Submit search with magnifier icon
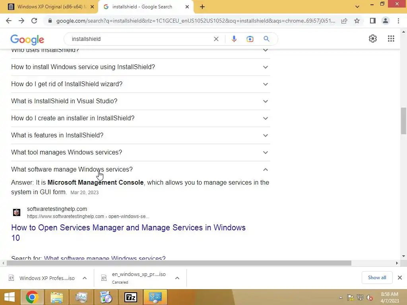Screen dimensions: 407x305 point(266,39)
